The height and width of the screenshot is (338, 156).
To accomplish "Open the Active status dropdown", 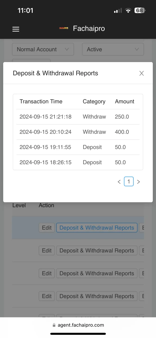I will (113, 49).
